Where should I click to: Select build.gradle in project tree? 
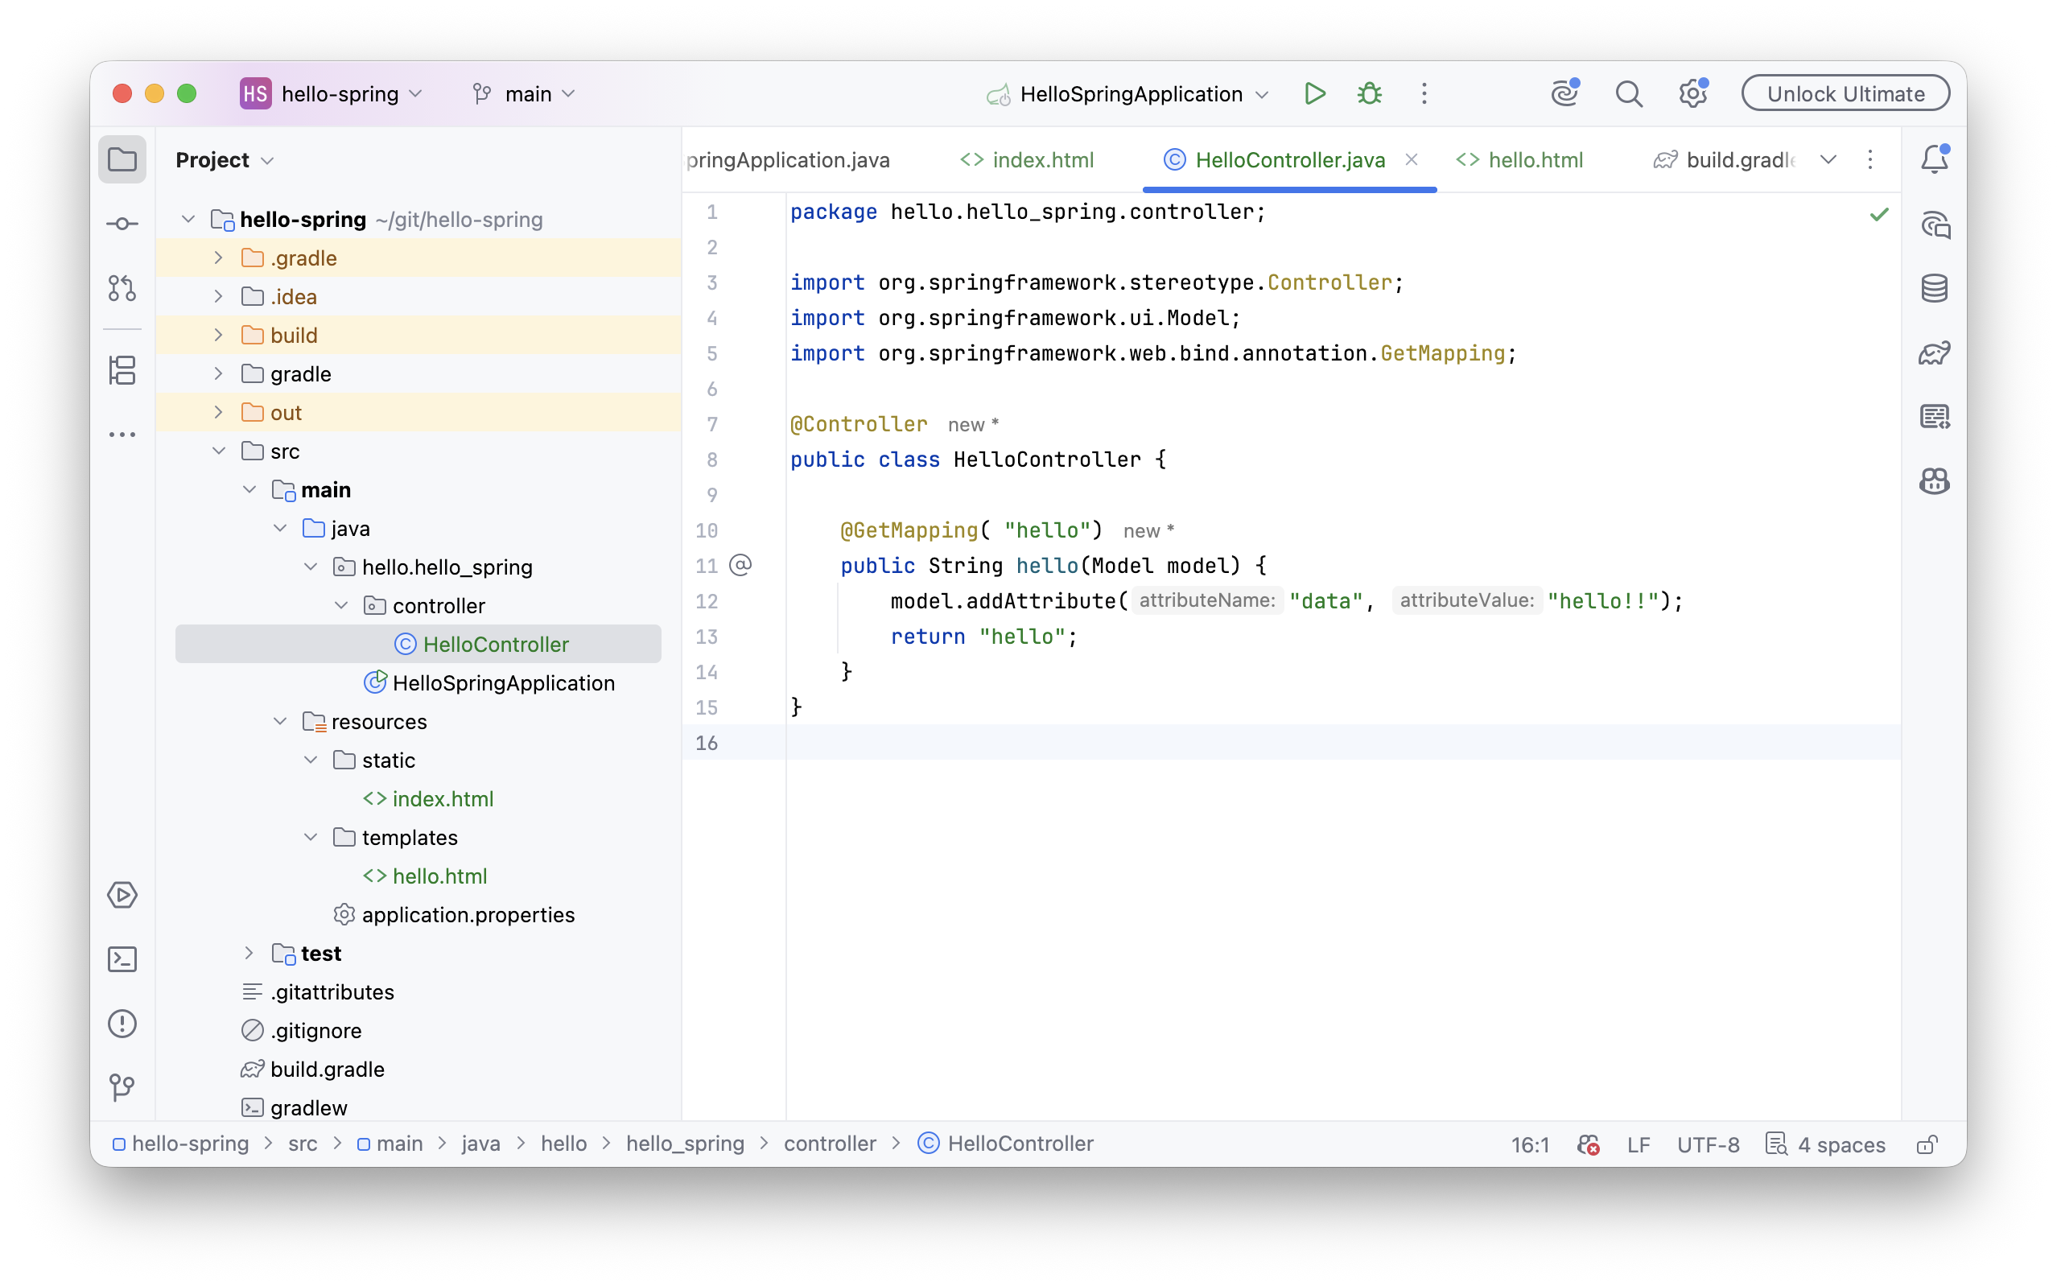coord(327,1069)
